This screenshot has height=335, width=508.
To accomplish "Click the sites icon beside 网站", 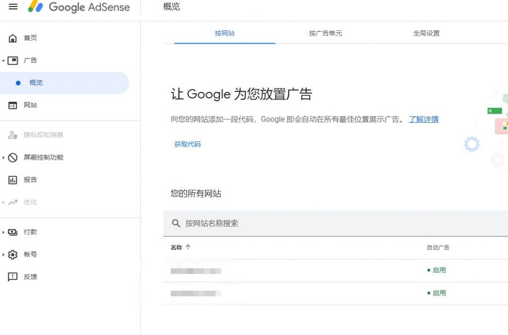I will coord(12,105).
